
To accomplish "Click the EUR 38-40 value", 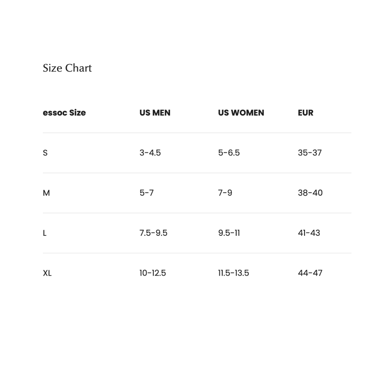I will 310,193.
